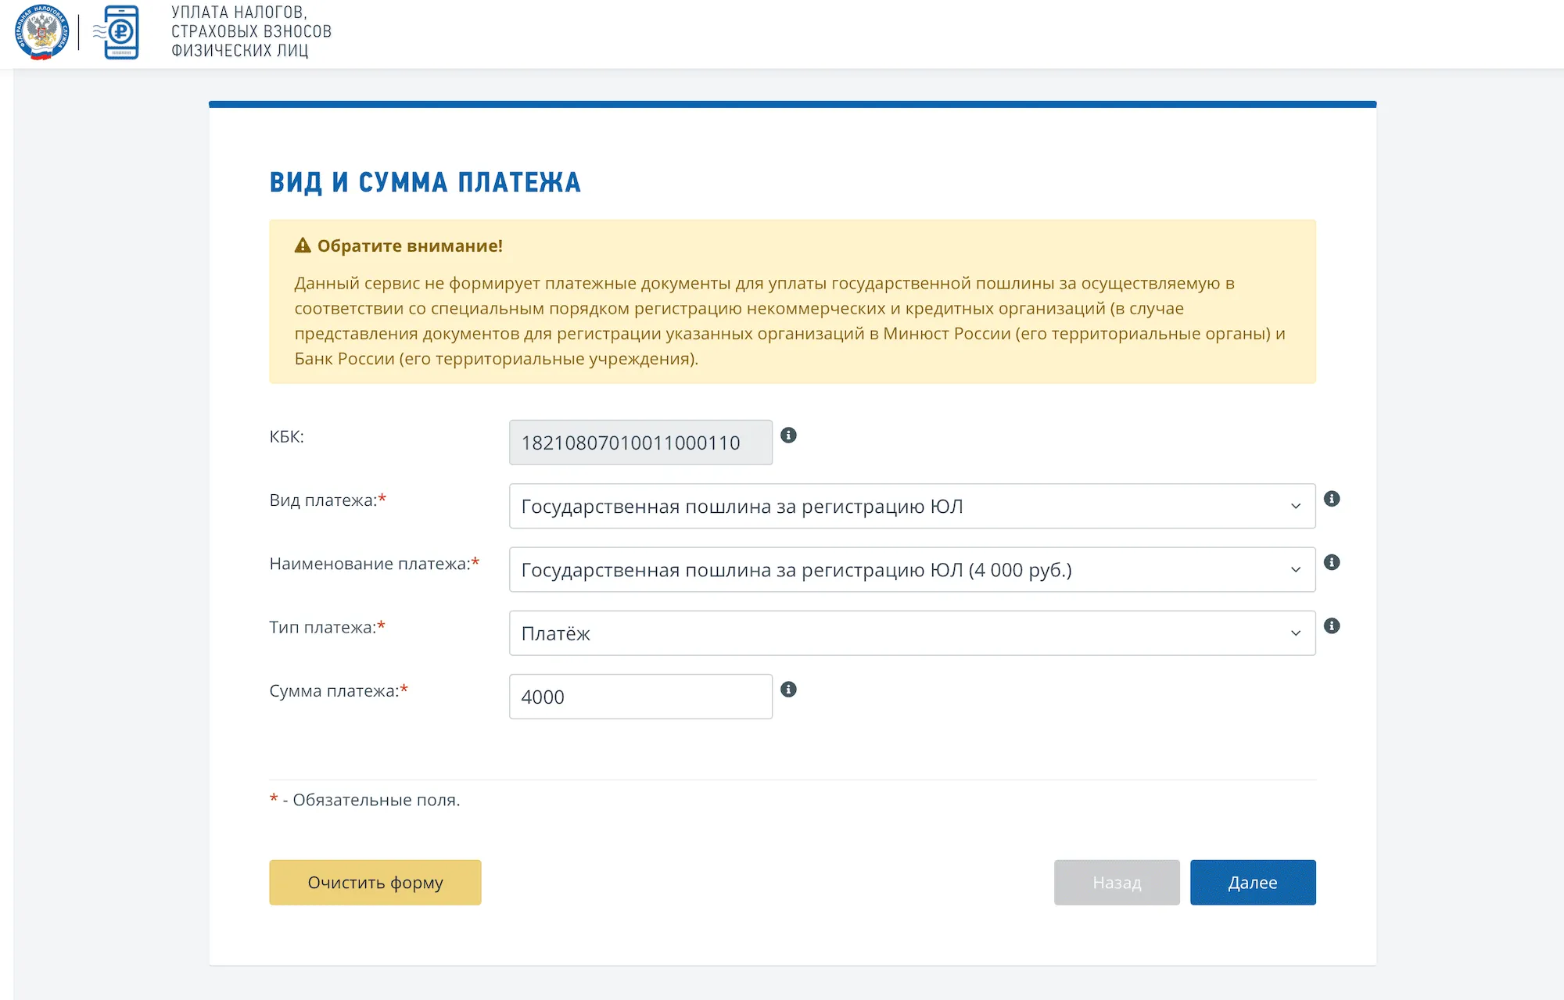Focus the Сумма платежа input field
Viewport: 1564px width, 1000px height.
[x=640, y=697]
